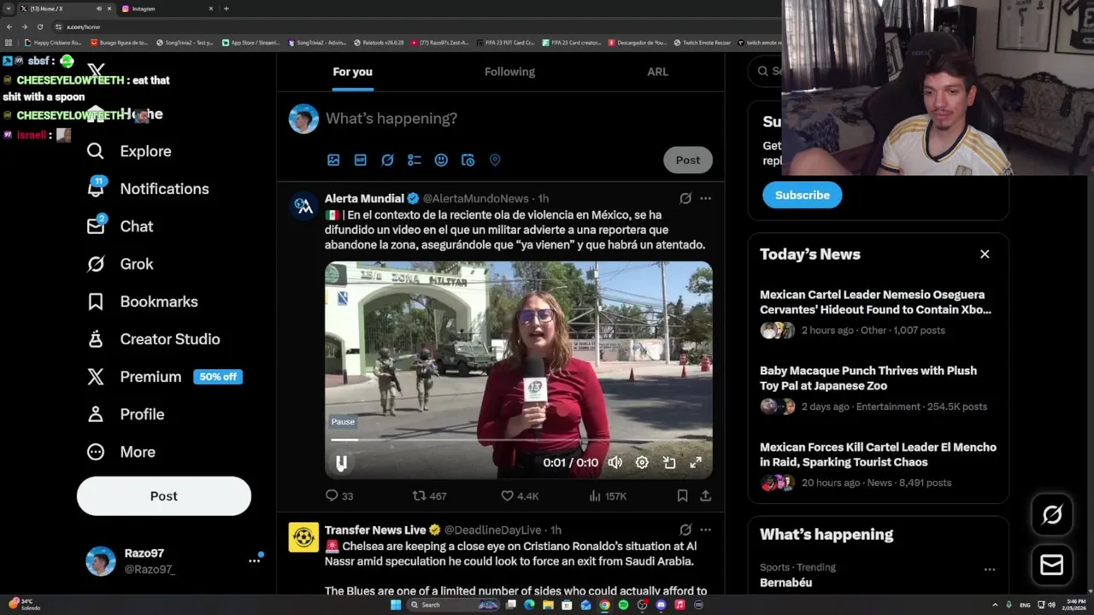The height and width of the screenshot is (615, 1094).
Task: Click the Subscribe button
Action: (x=803, y=195)
